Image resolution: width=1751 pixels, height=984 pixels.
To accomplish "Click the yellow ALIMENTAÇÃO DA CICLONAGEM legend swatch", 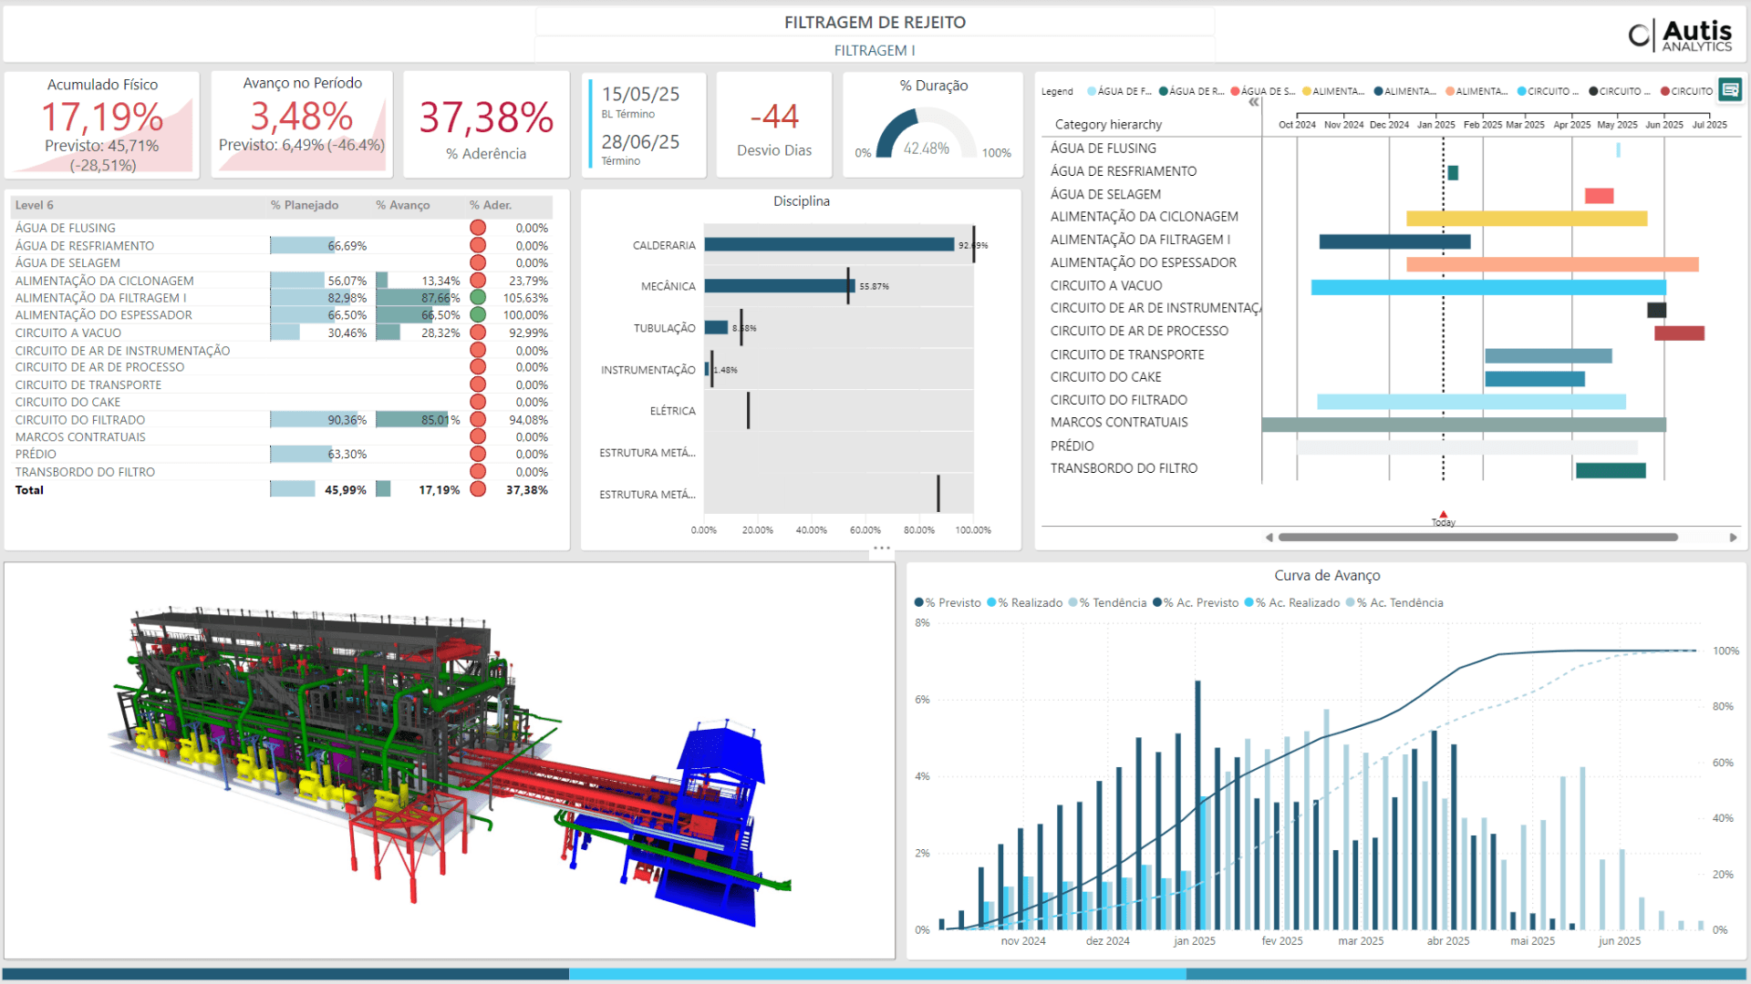I will click(x=1307, y=90).
